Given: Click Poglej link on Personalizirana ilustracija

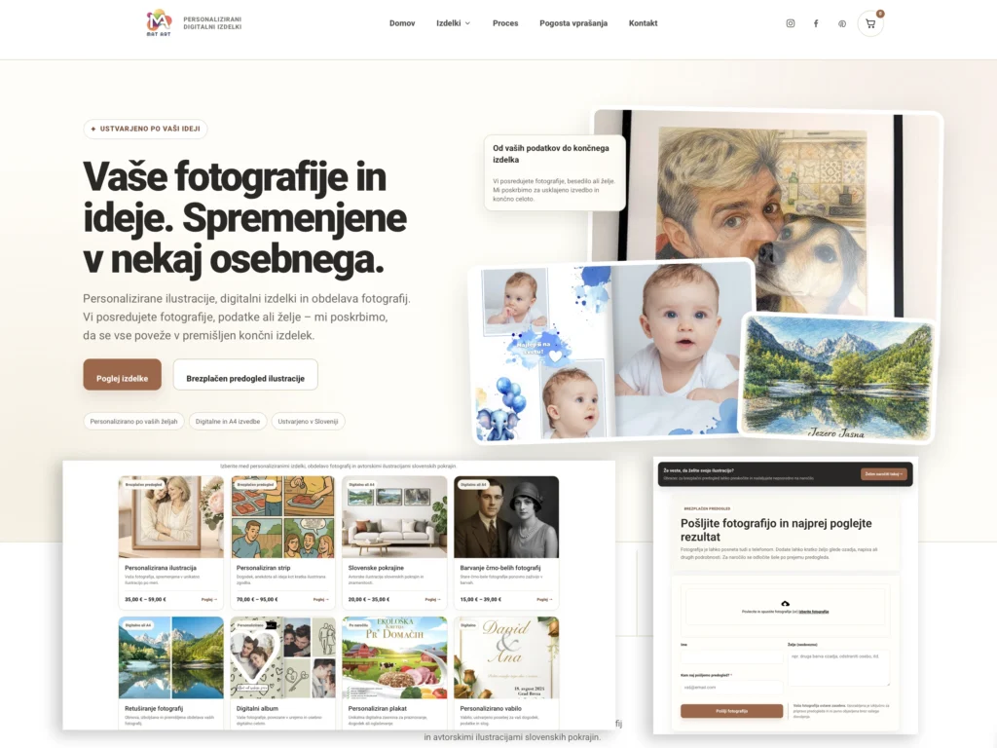Looking at the screenshot, I should [209, 599].
